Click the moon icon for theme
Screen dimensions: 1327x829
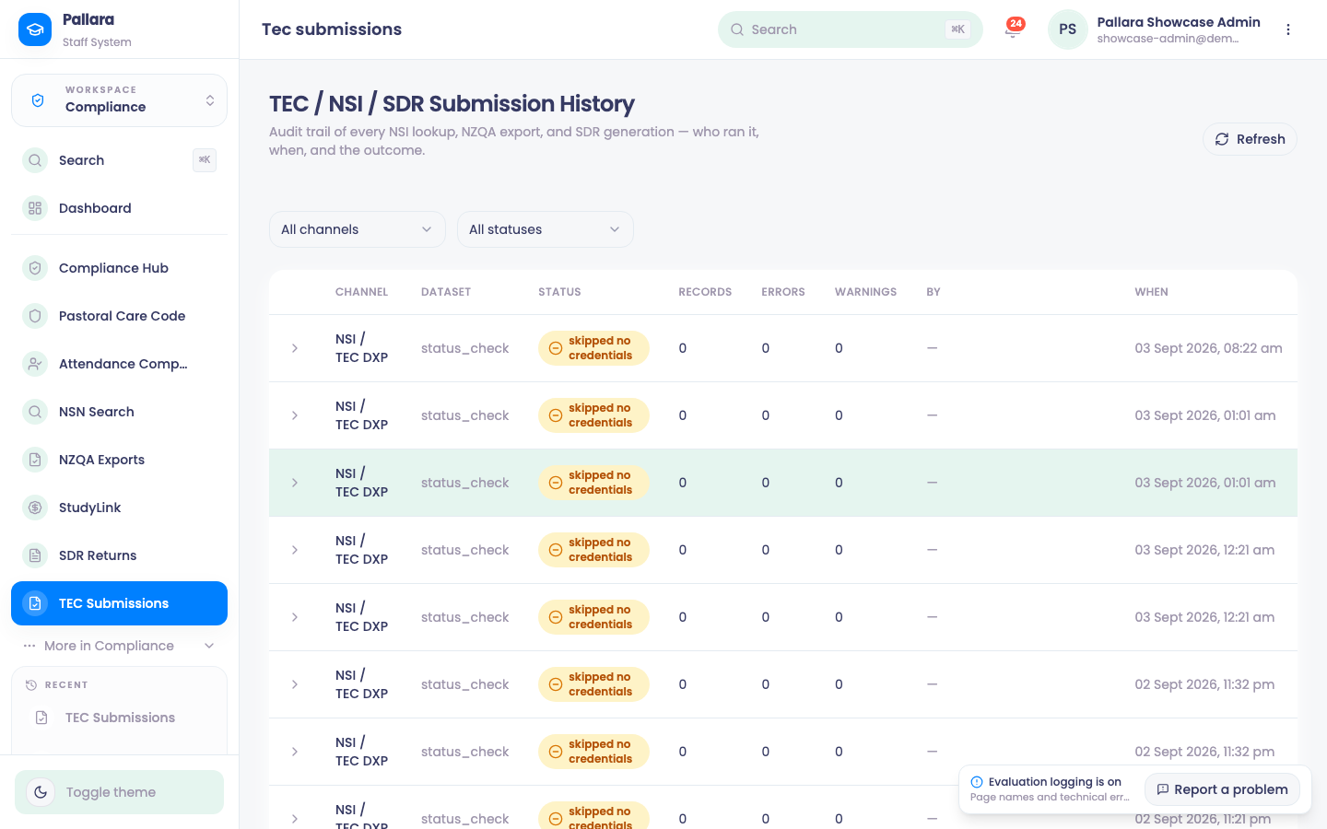pos(41,792)
